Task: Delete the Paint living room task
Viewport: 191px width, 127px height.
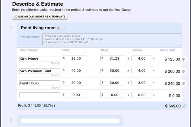Action: click(x=58, y=28)
